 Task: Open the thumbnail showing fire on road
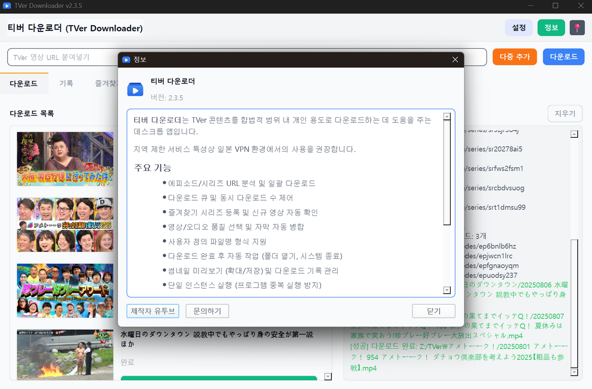pos(65,354)
